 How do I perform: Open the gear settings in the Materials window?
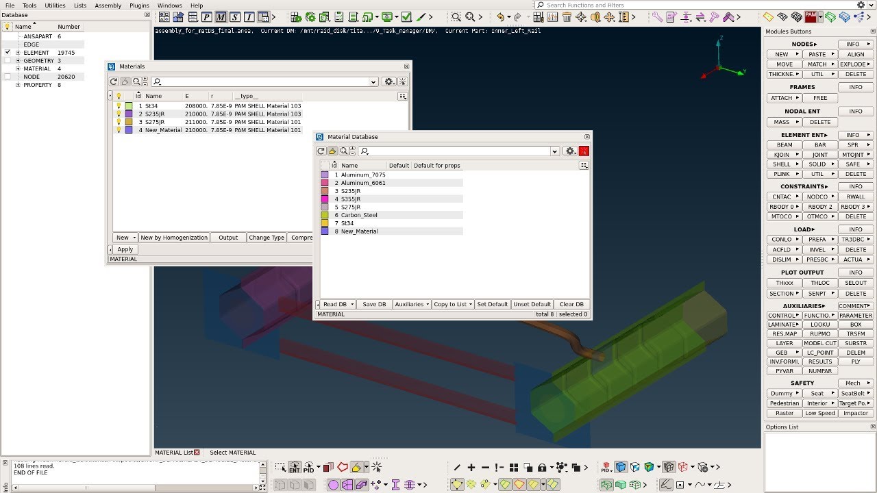389,81
